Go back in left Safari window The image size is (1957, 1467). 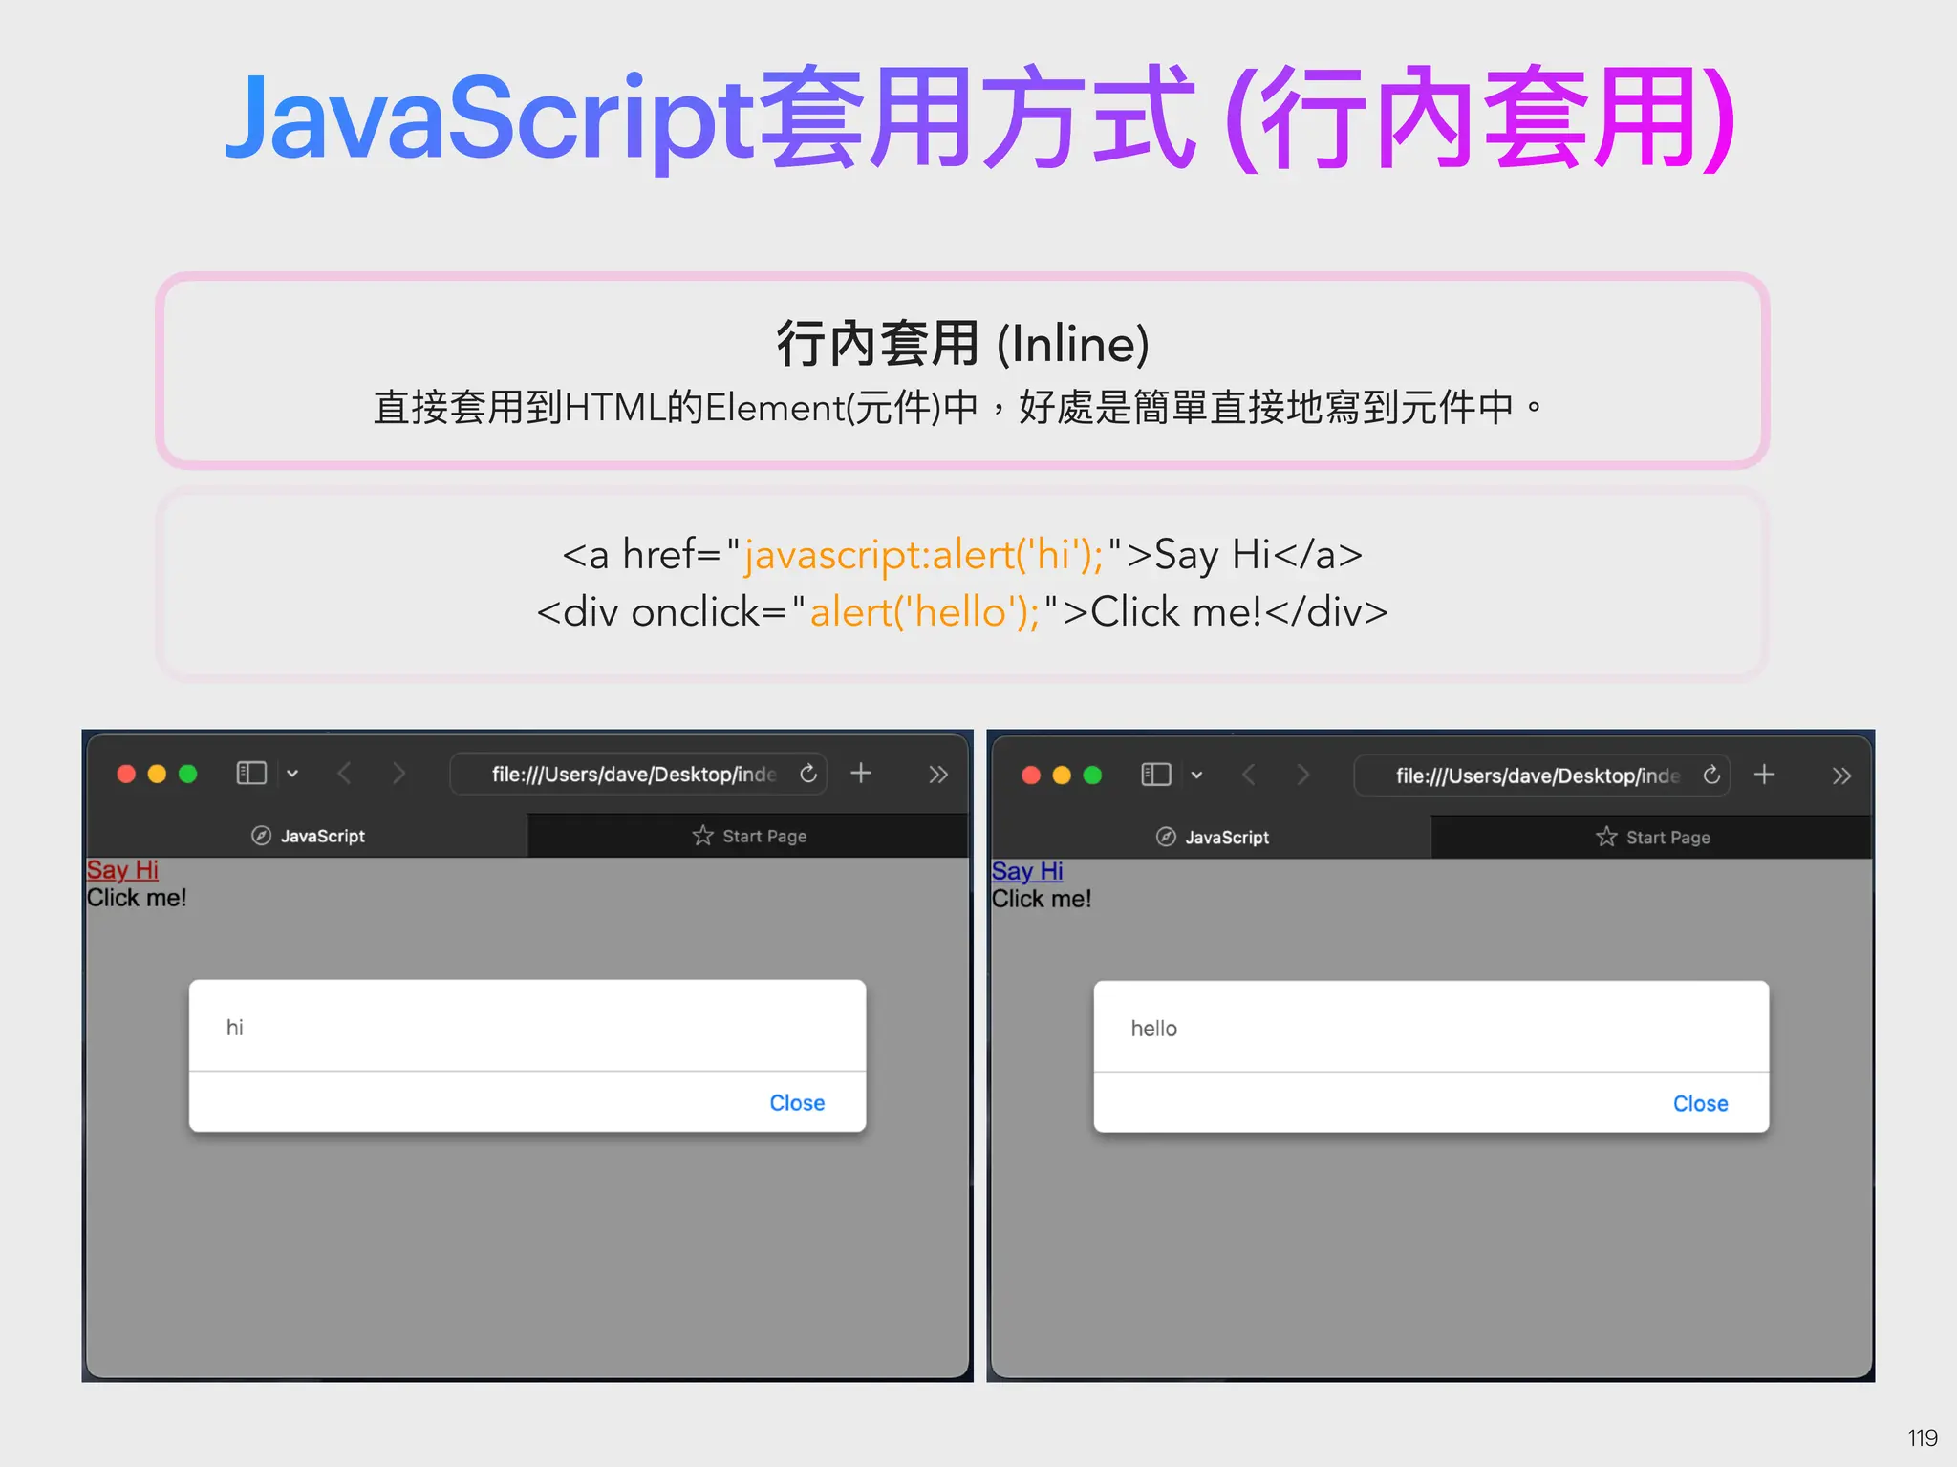tap(345, 774)
